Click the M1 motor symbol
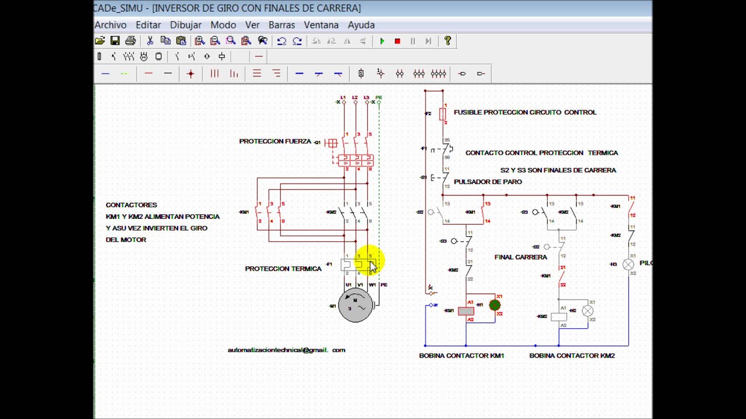 (x=356, y=306)
